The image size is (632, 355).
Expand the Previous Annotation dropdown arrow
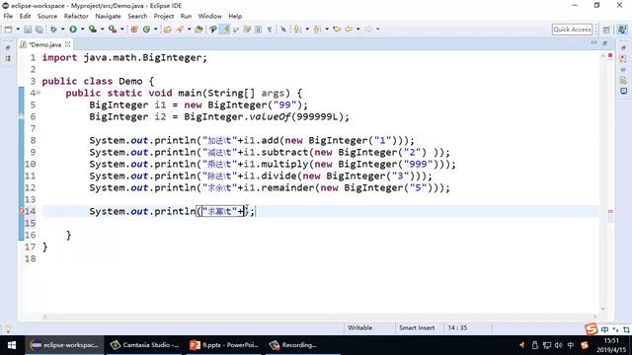coord(327,29)
